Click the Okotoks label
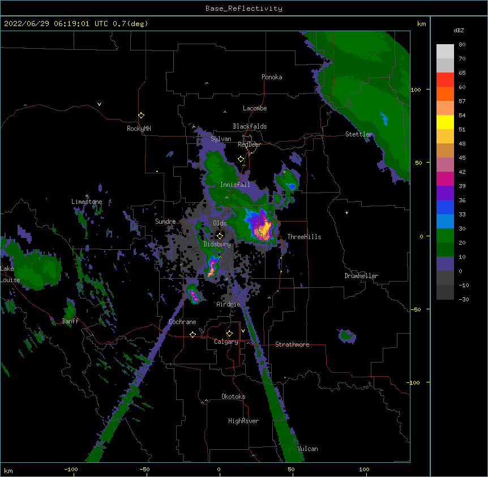Image resolution: width=488 pixels, height=477 pixels. [233, 397]
